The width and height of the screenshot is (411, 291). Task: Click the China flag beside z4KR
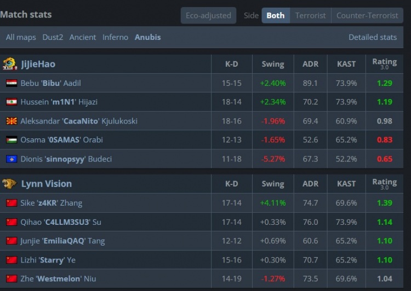[12, 203]
